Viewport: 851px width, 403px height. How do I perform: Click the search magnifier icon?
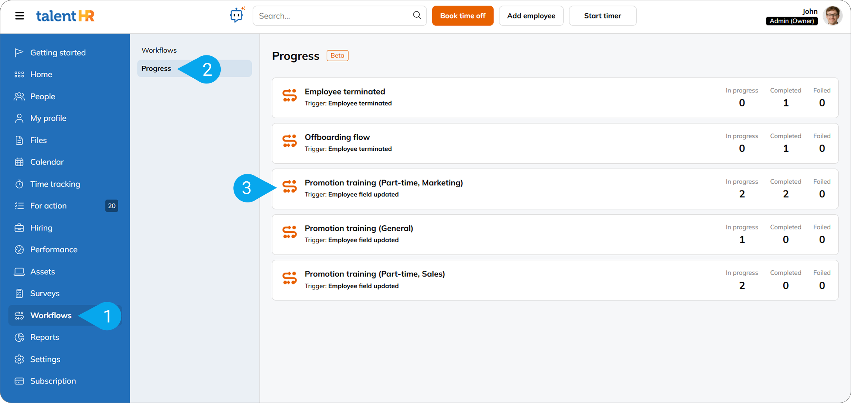click(417, 15)
